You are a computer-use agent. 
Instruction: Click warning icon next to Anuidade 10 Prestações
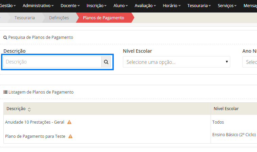point(69,122)
